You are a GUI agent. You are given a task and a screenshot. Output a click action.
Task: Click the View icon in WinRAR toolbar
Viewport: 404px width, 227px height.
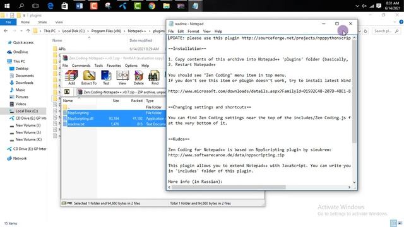[122, 77]
